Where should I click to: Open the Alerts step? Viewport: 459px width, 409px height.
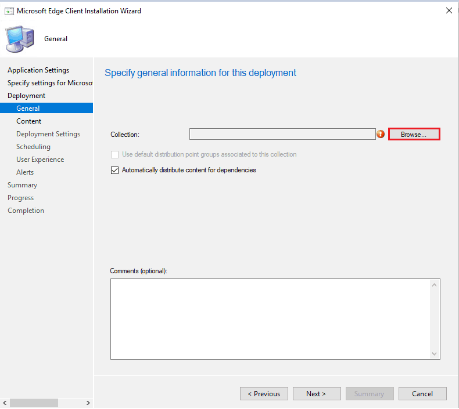25,172
